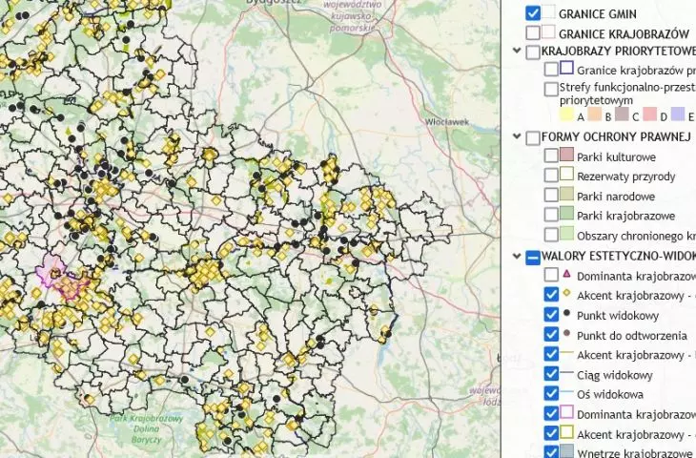Click the orange zone B swatch

594,114
